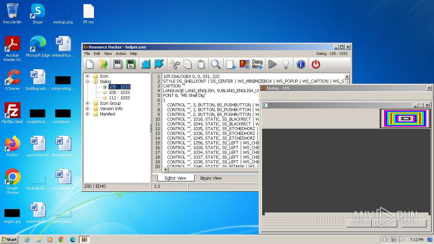Screen dimensions: 434x244
Task: Click the Add new resource icon
Action: (231, 64)
